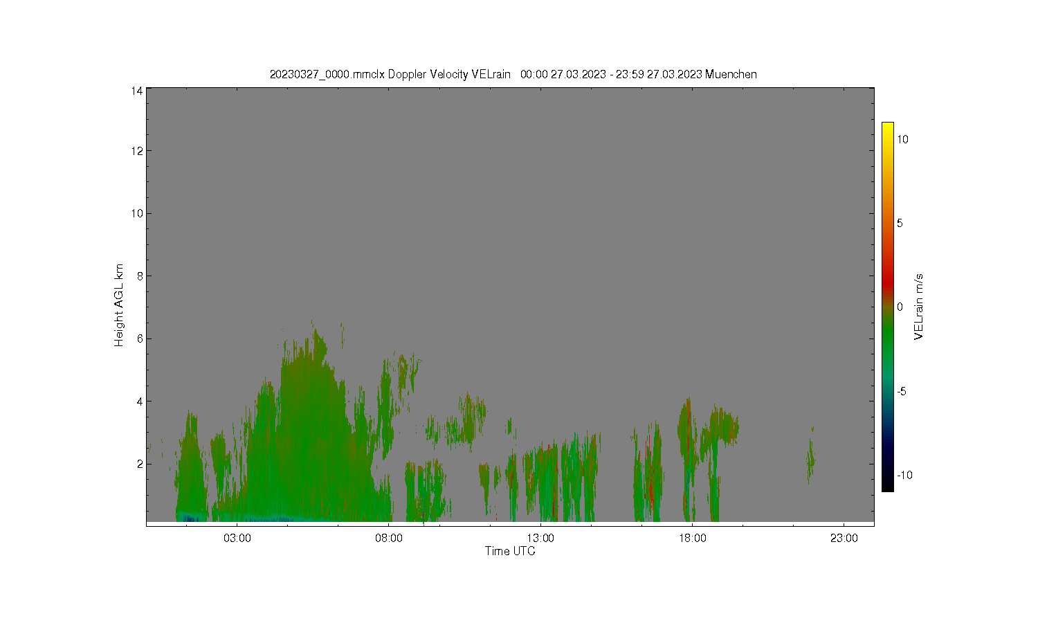Click the colorbar tick label 5

pyautogui.click(x=900, y=223)
